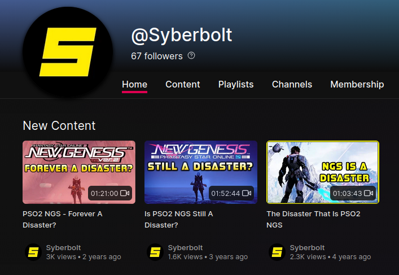
Task: Click Syberbolt name above 2.3K views
Action: [x=307, y=247]
